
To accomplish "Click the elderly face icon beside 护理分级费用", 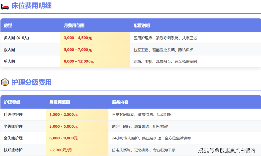I will point(5,82).
